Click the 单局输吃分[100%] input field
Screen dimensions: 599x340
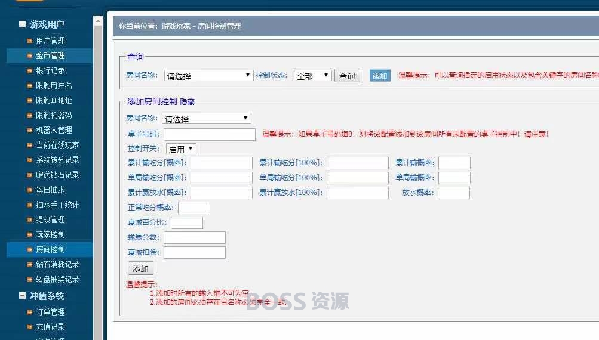(358, 178)
